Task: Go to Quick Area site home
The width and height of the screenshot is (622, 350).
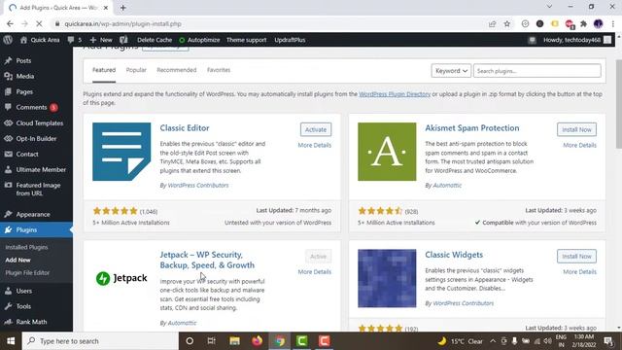Action: pos(40,40)
